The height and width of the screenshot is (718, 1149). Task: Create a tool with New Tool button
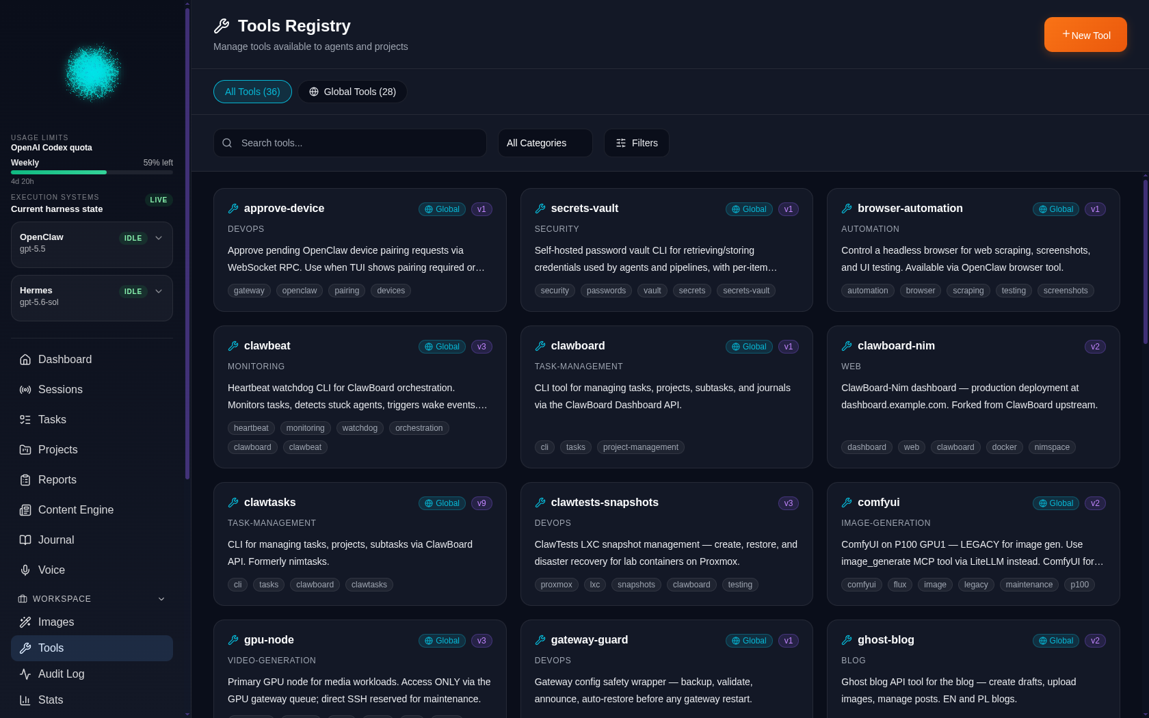click(1085, 35)
